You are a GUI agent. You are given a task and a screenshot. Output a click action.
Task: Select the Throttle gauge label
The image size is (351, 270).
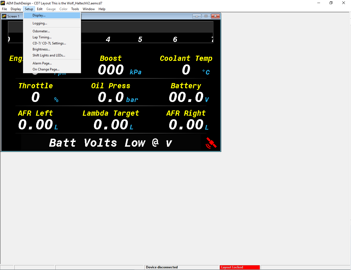coord(36,86)
